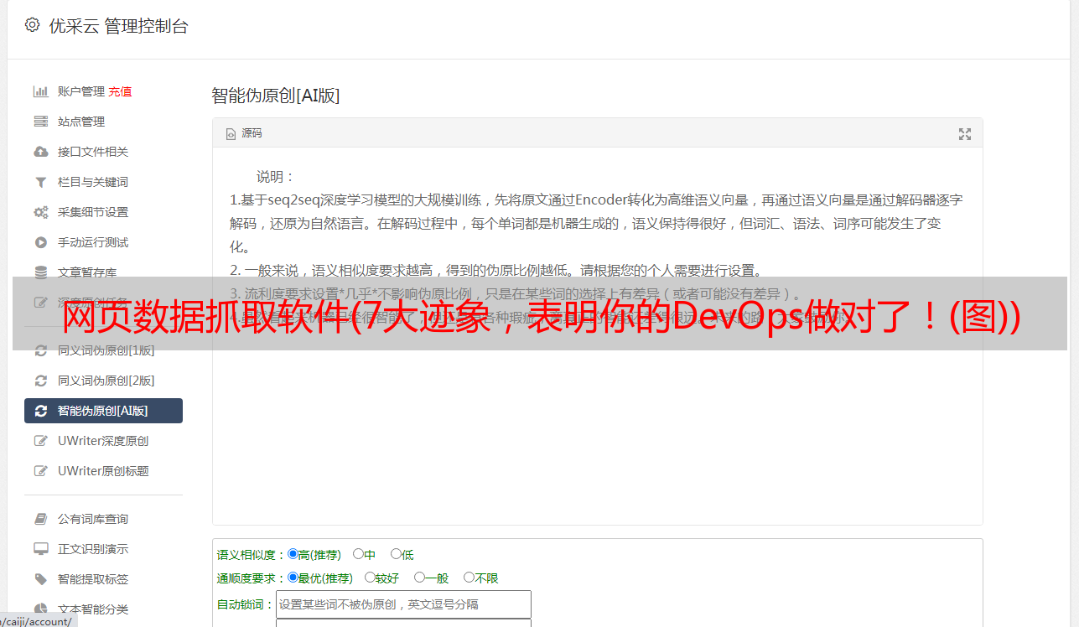The width and height of the screenshot is (1079, 627).
Task: Click the 通顺度要求： label
Action: pyautogui.click(x=252, y=578)
